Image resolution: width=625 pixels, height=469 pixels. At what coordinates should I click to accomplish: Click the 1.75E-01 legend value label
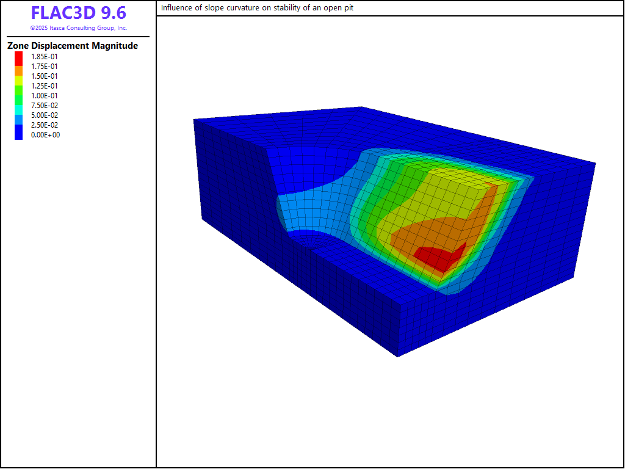tap(45, 67)
